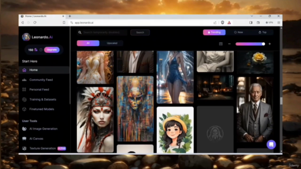This screenshot has width=301, height=169.
Task: Switch to the Upscaled tab
Action: coord(112,43)
